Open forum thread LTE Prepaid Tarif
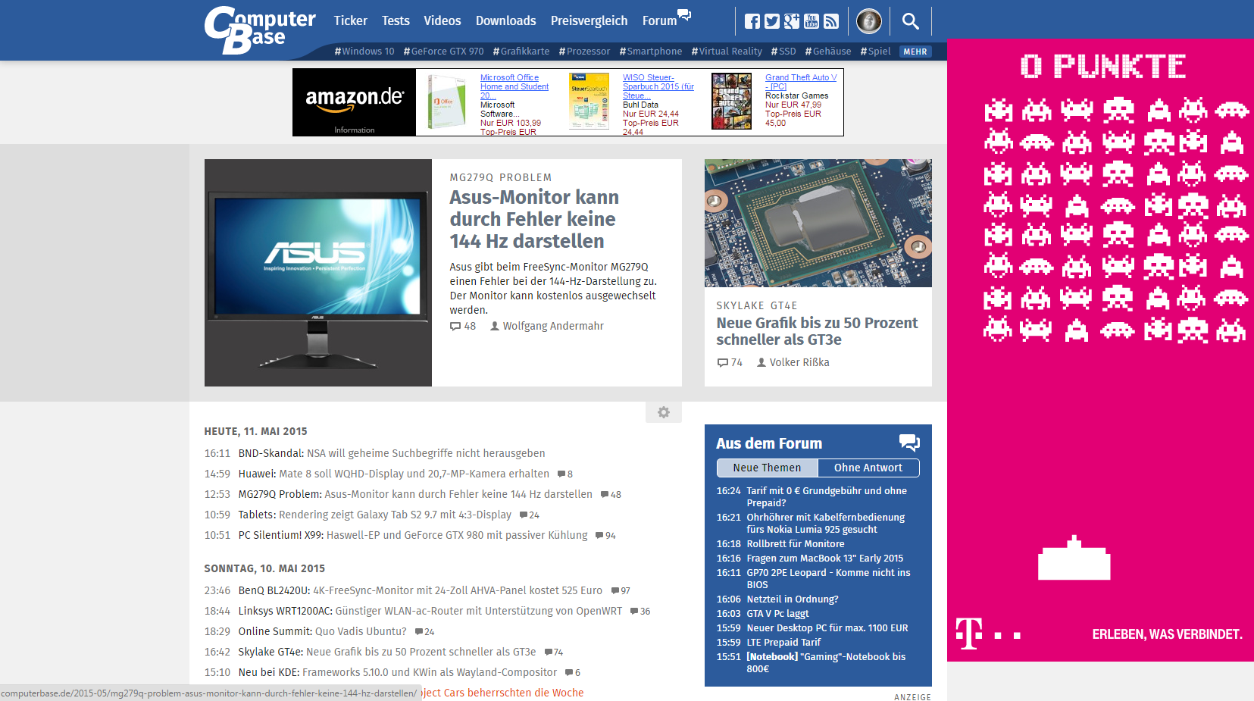 (x=783, y=642)
